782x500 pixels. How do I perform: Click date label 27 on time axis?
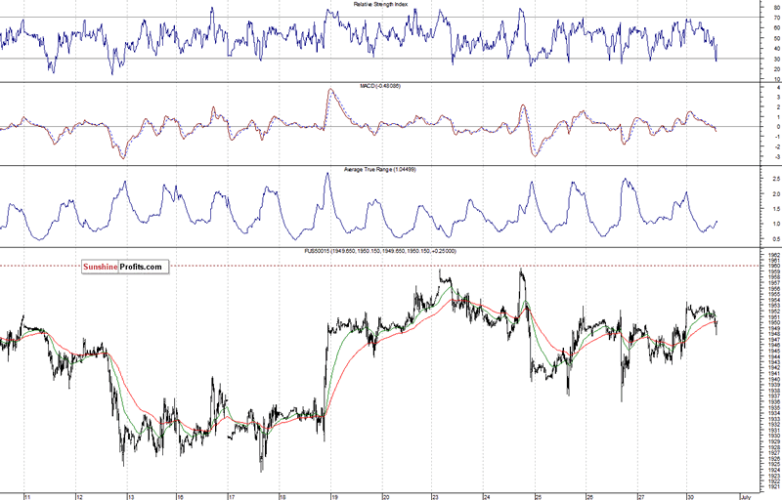coord(641,496)
